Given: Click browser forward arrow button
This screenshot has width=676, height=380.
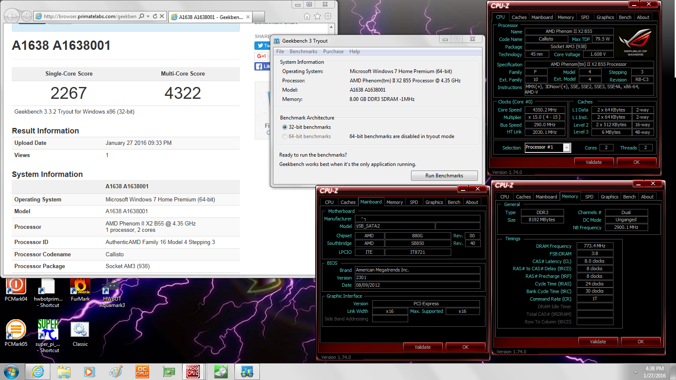Looking at the screenshot, I should (27, 16).
